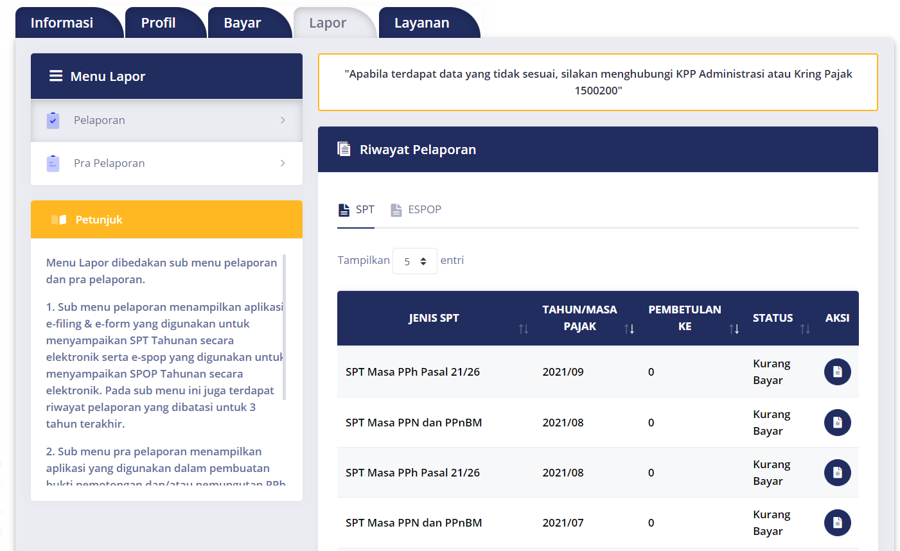Sort table by Tahun/Masa Pajak column
This screenshot has height=551, width=900.
629,329
